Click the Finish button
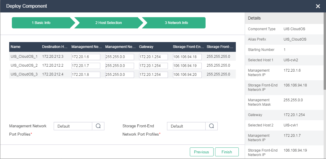 coord(227,152)
